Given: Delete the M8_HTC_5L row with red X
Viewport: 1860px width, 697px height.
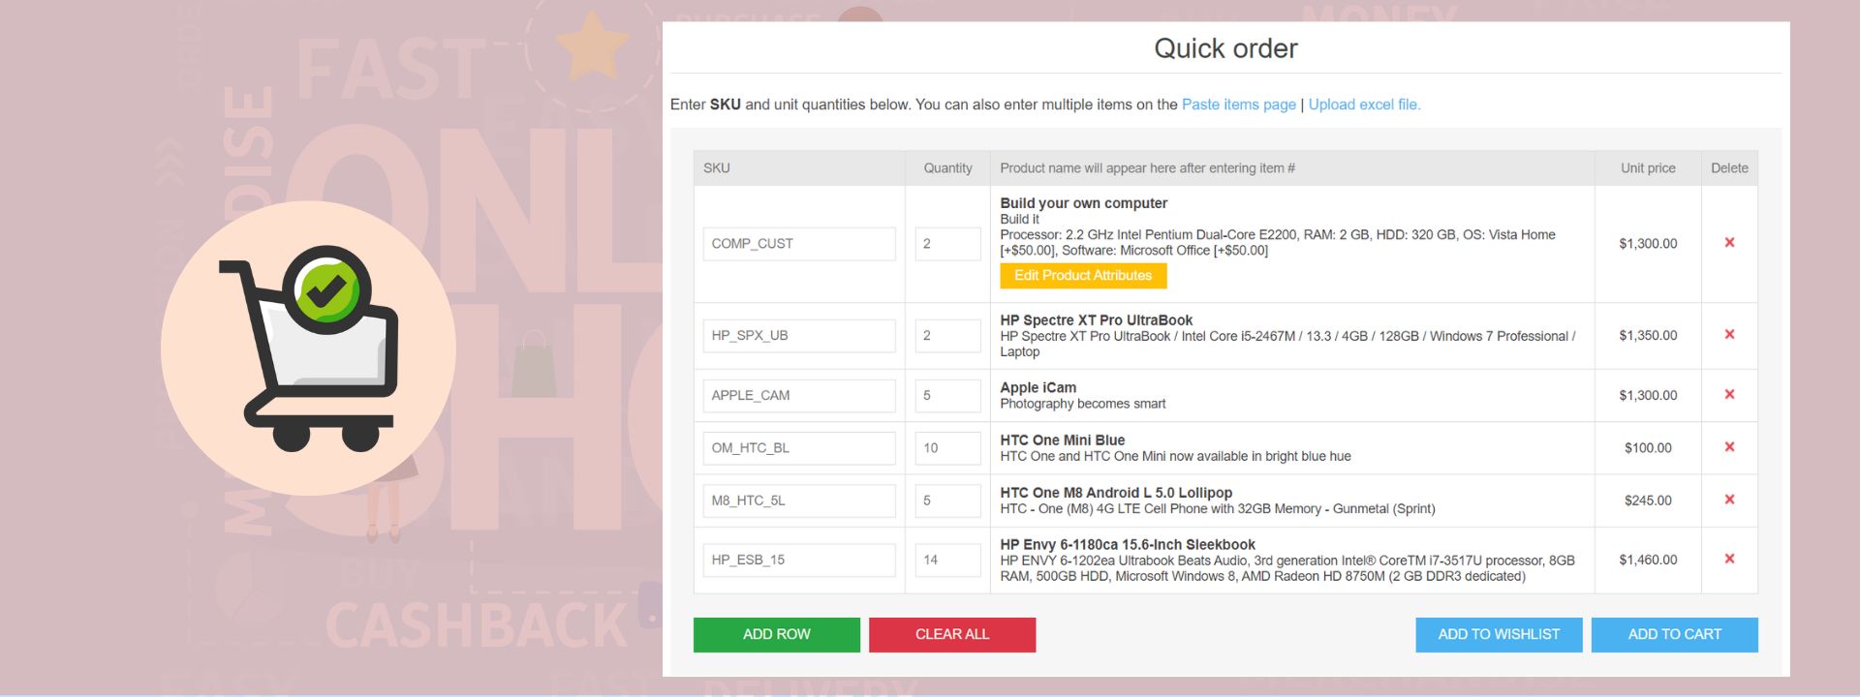Looking at the screenshot, I should coord(1729,500).
